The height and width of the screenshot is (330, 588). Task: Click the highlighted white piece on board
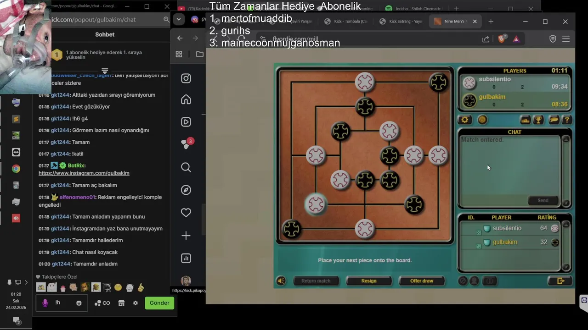coord(316,204)
